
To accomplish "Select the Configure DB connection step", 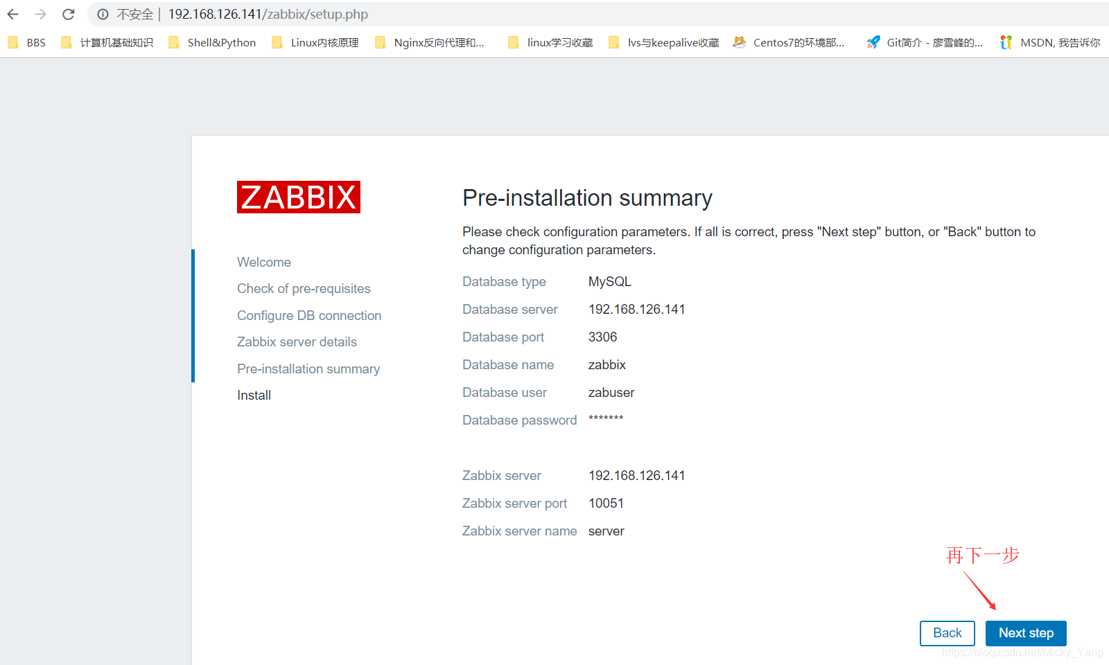I will pyautogui.click(x=309, y=316).
